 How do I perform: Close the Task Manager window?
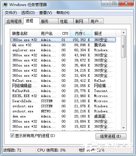pos(126,4)
